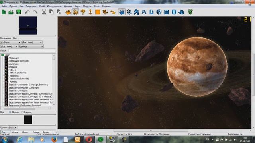Open the Инструменты menu
The width and height of the screenshot is (255, 143).
pyautogui.click(x=54, y=6)
